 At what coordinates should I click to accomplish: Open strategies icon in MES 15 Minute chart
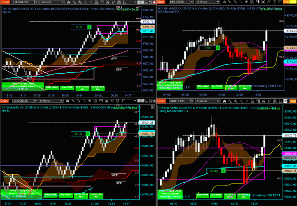(x=274, y=2)
